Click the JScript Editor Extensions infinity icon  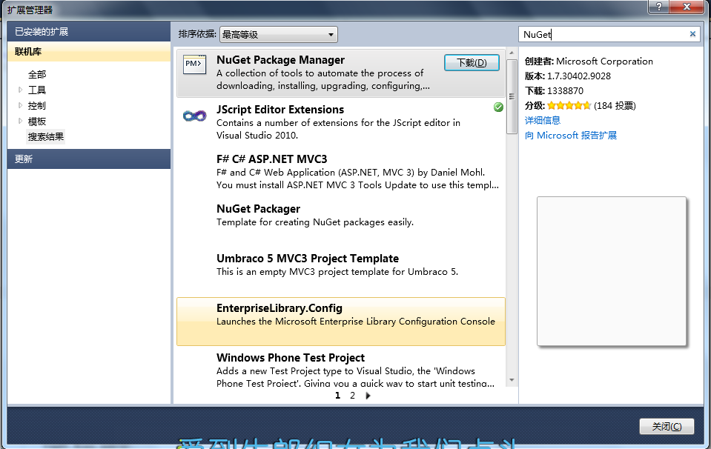tap(194, 116)
